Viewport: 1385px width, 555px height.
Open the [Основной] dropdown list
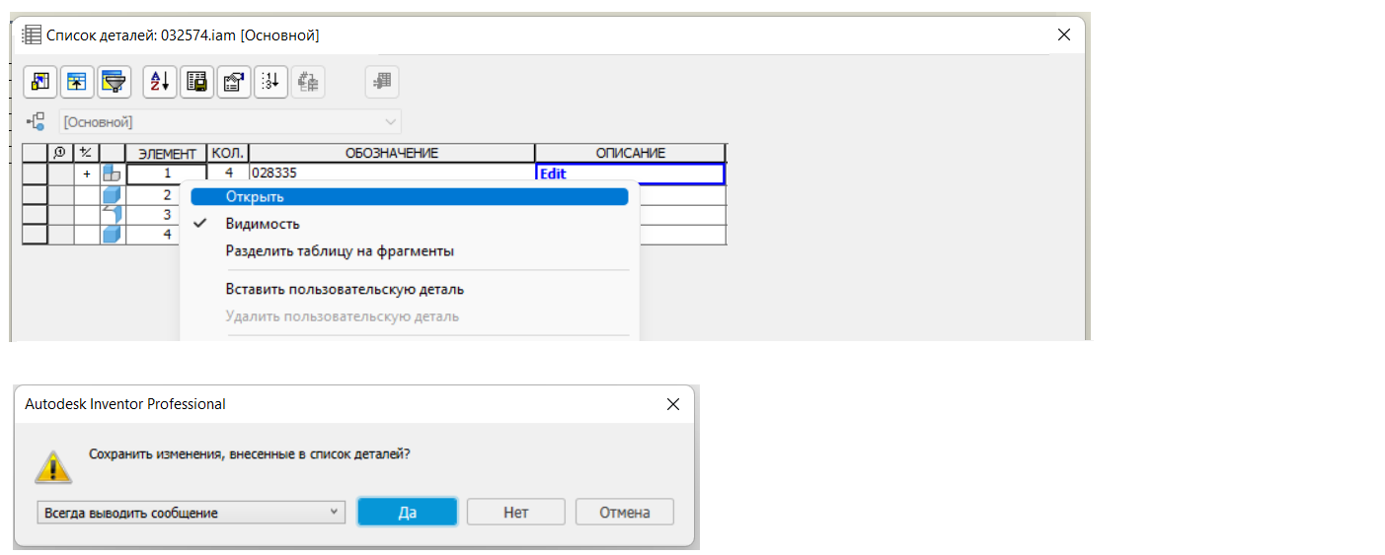pos(231,122)
